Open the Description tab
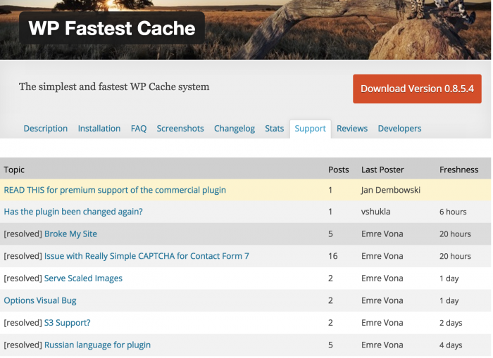493x358 pixels. (x=46, y=129)
